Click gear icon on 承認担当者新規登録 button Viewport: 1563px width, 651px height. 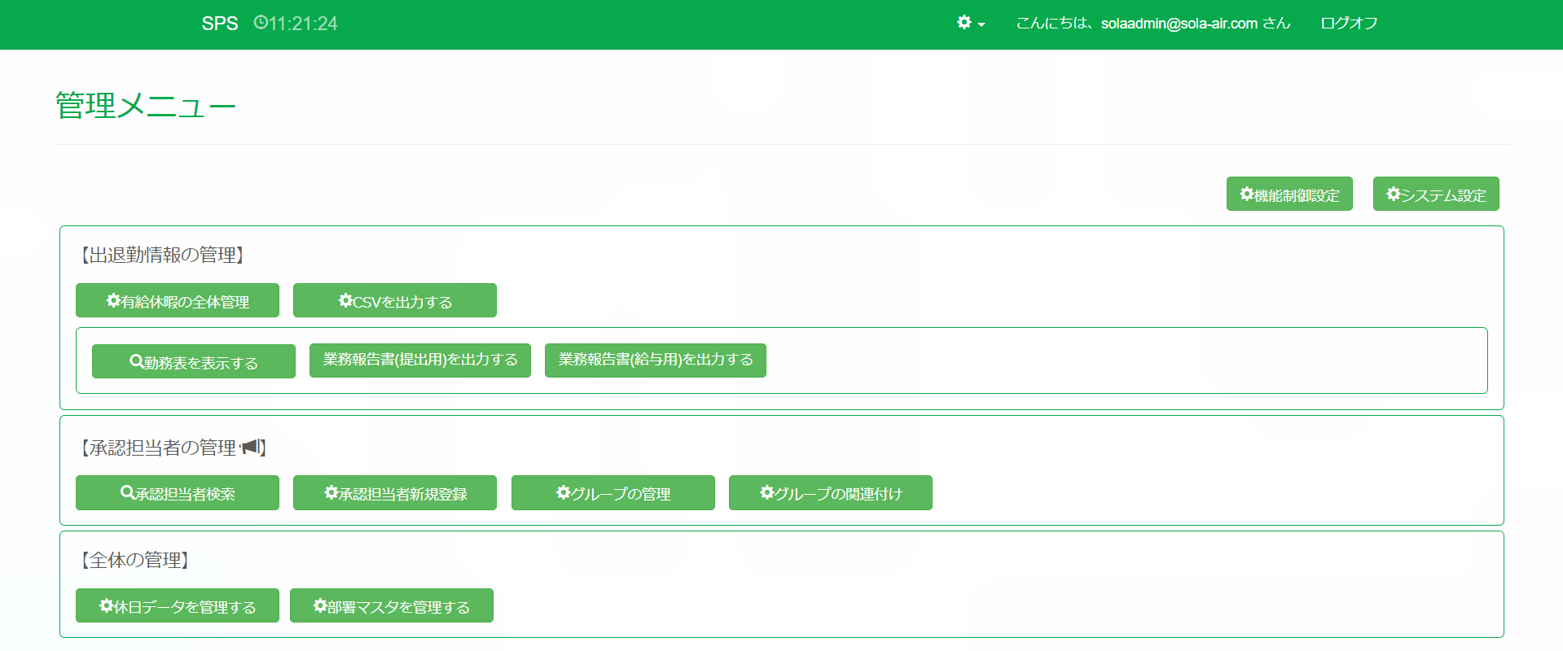331,492
